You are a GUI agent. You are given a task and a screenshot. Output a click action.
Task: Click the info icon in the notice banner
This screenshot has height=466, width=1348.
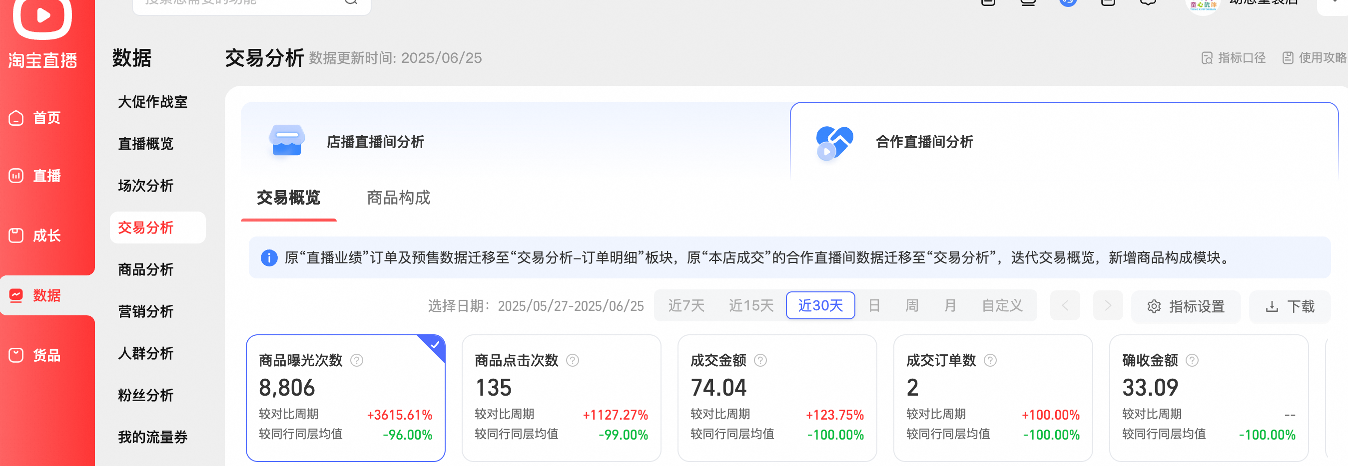[269, 257]
